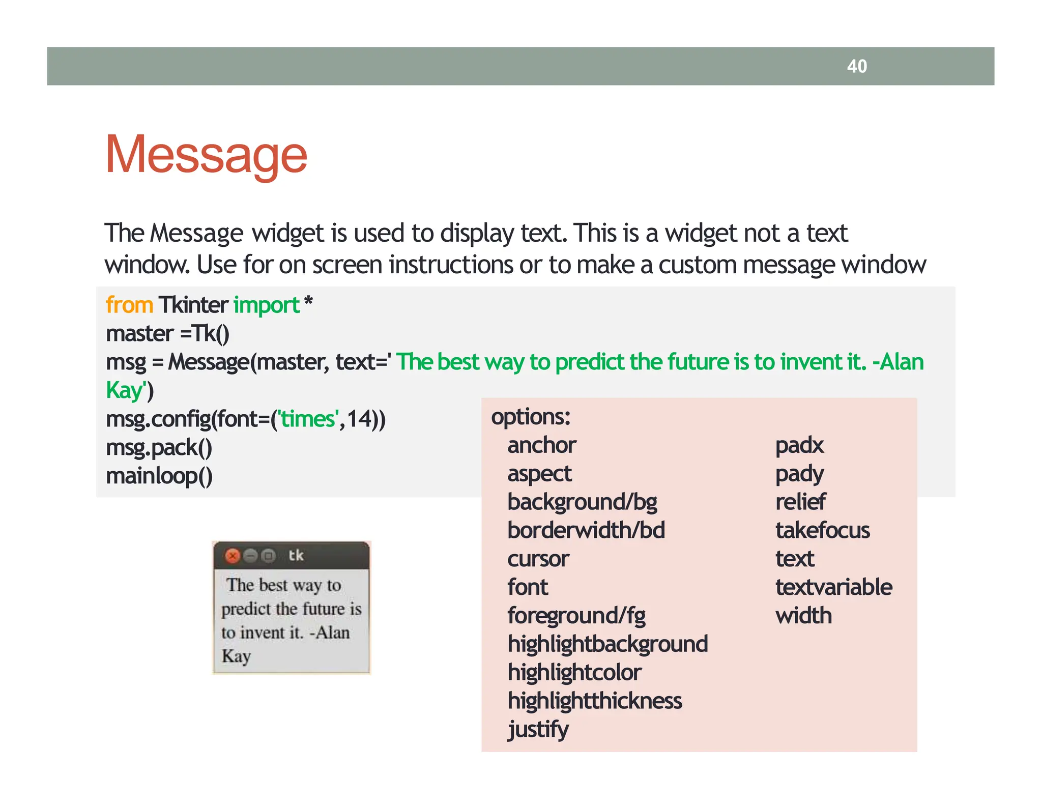Viewport: 1042px width, 805px height.
Task: Click the 'takefocus' option
Action: [822, 531]
